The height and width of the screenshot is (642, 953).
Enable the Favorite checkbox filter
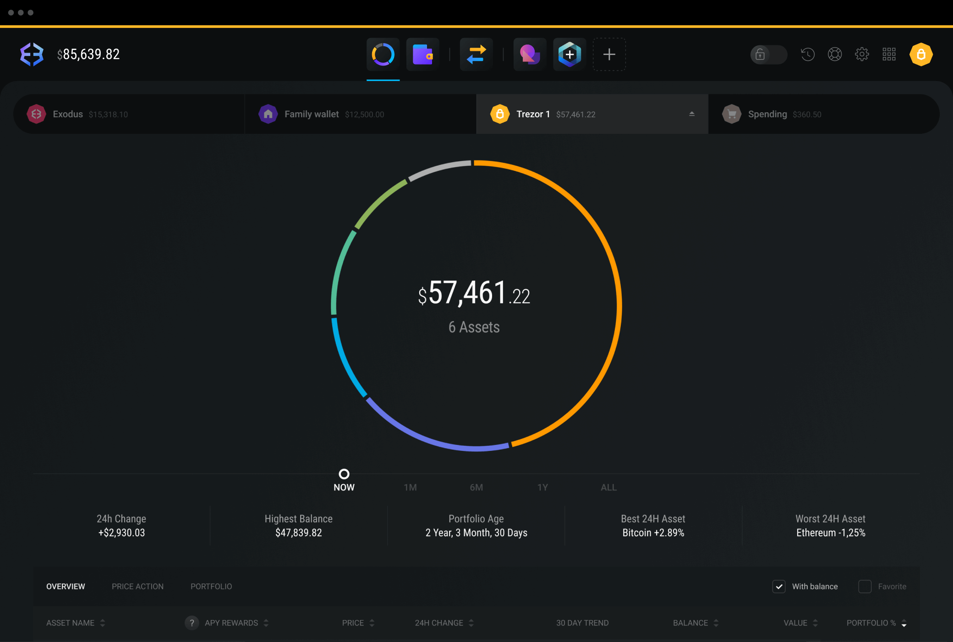click(x=864, y=587)
